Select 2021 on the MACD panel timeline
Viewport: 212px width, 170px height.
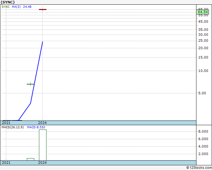(6, 163)
